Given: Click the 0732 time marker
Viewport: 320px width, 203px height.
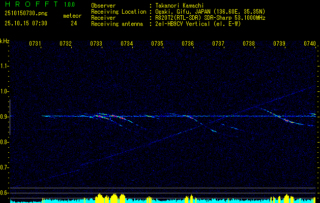Looking at the screenshot, I should [66, 44].
